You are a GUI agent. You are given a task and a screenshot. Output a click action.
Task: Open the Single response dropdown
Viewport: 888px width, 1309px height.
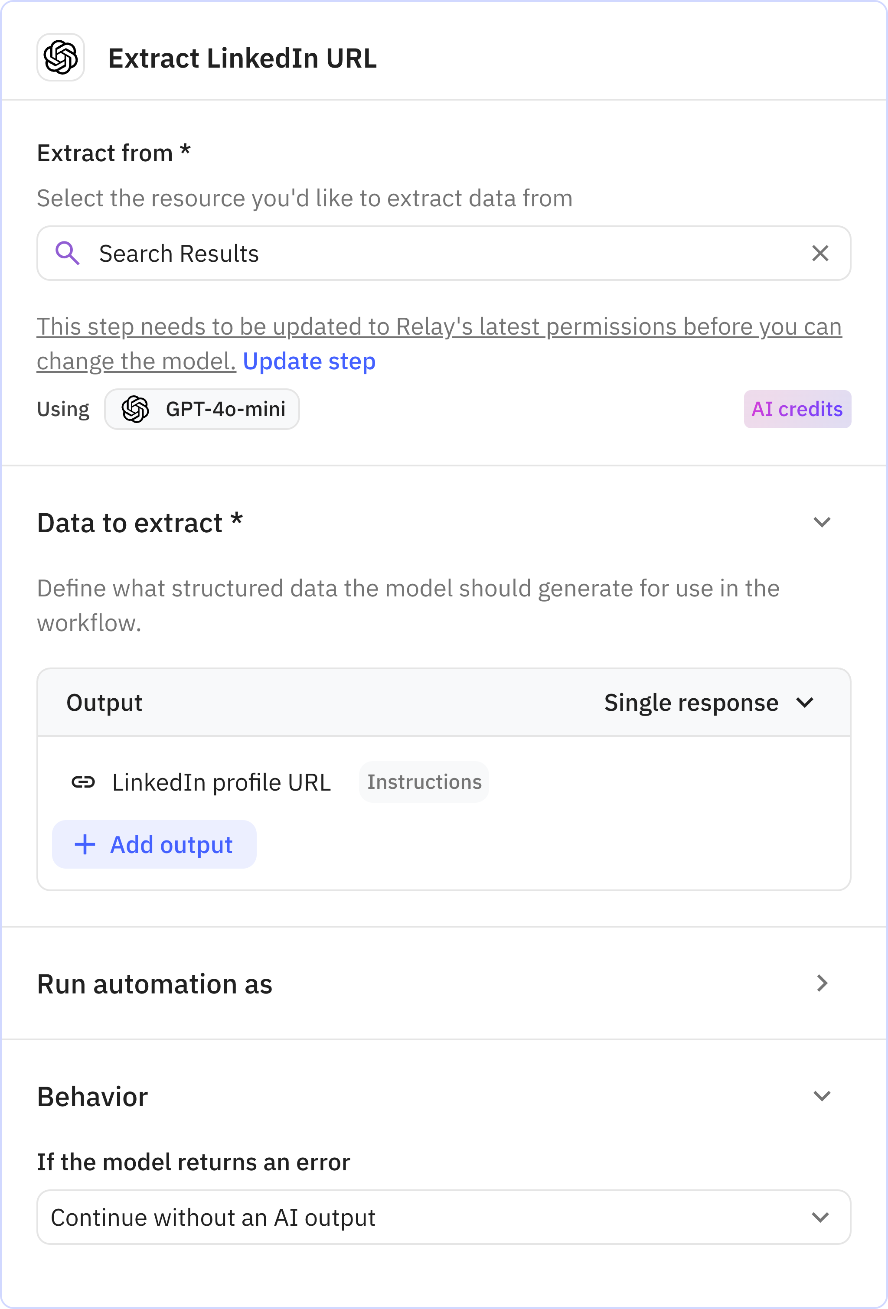tap(708, 702)
